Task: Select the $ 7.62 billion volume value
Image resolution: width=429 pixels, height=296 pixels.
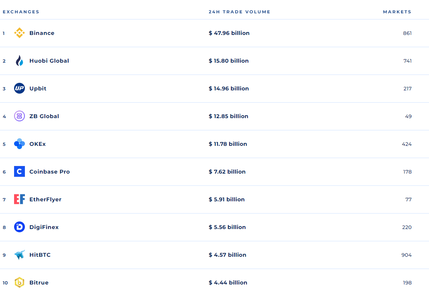Action: coord(227,171)
